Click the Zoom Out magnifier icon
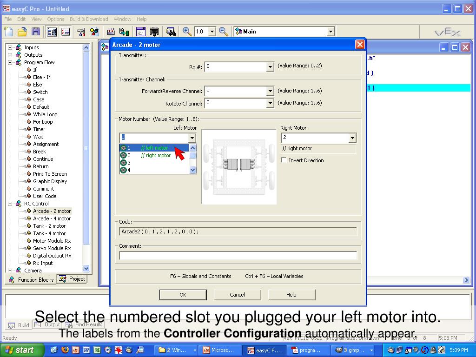The height and width of the screenshot is (357, 476). tap(224, 32)
